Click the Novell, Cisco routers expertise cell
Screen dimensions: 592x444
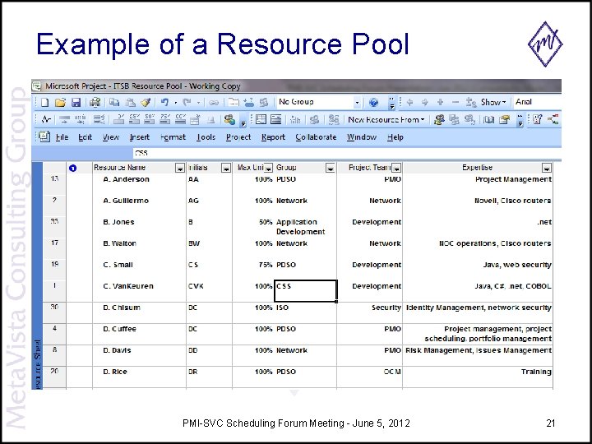point(478,205)
